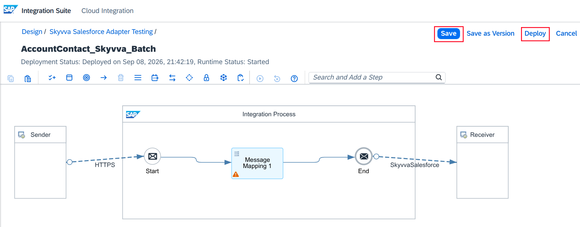
Task: Click the Deployment Status text line
Action: 145,62
